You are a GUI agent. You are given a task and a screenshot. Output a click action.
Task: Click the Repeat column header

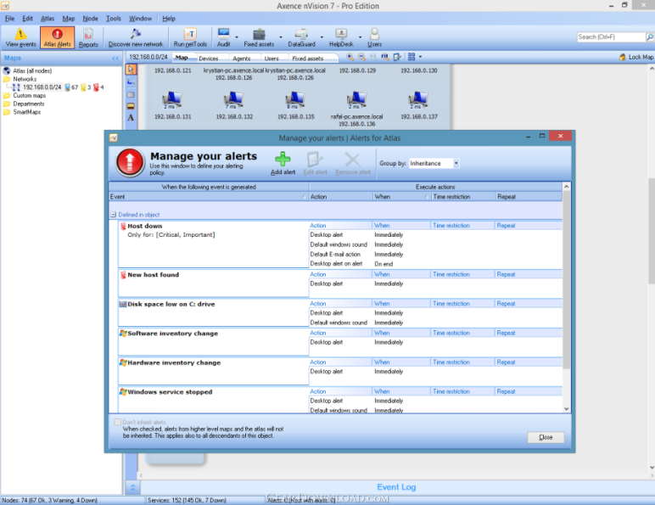[529, 196]
